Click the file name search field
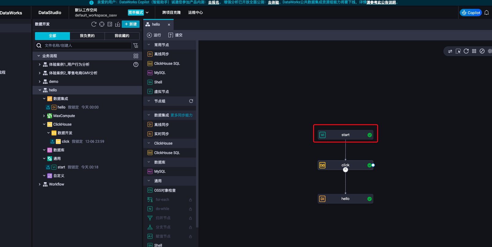Screen dimensions: 492x247 point(83,46)
